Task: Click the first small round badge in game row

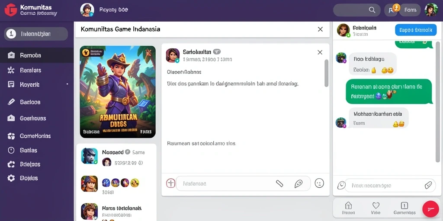Action: click(x=106, y=183)
